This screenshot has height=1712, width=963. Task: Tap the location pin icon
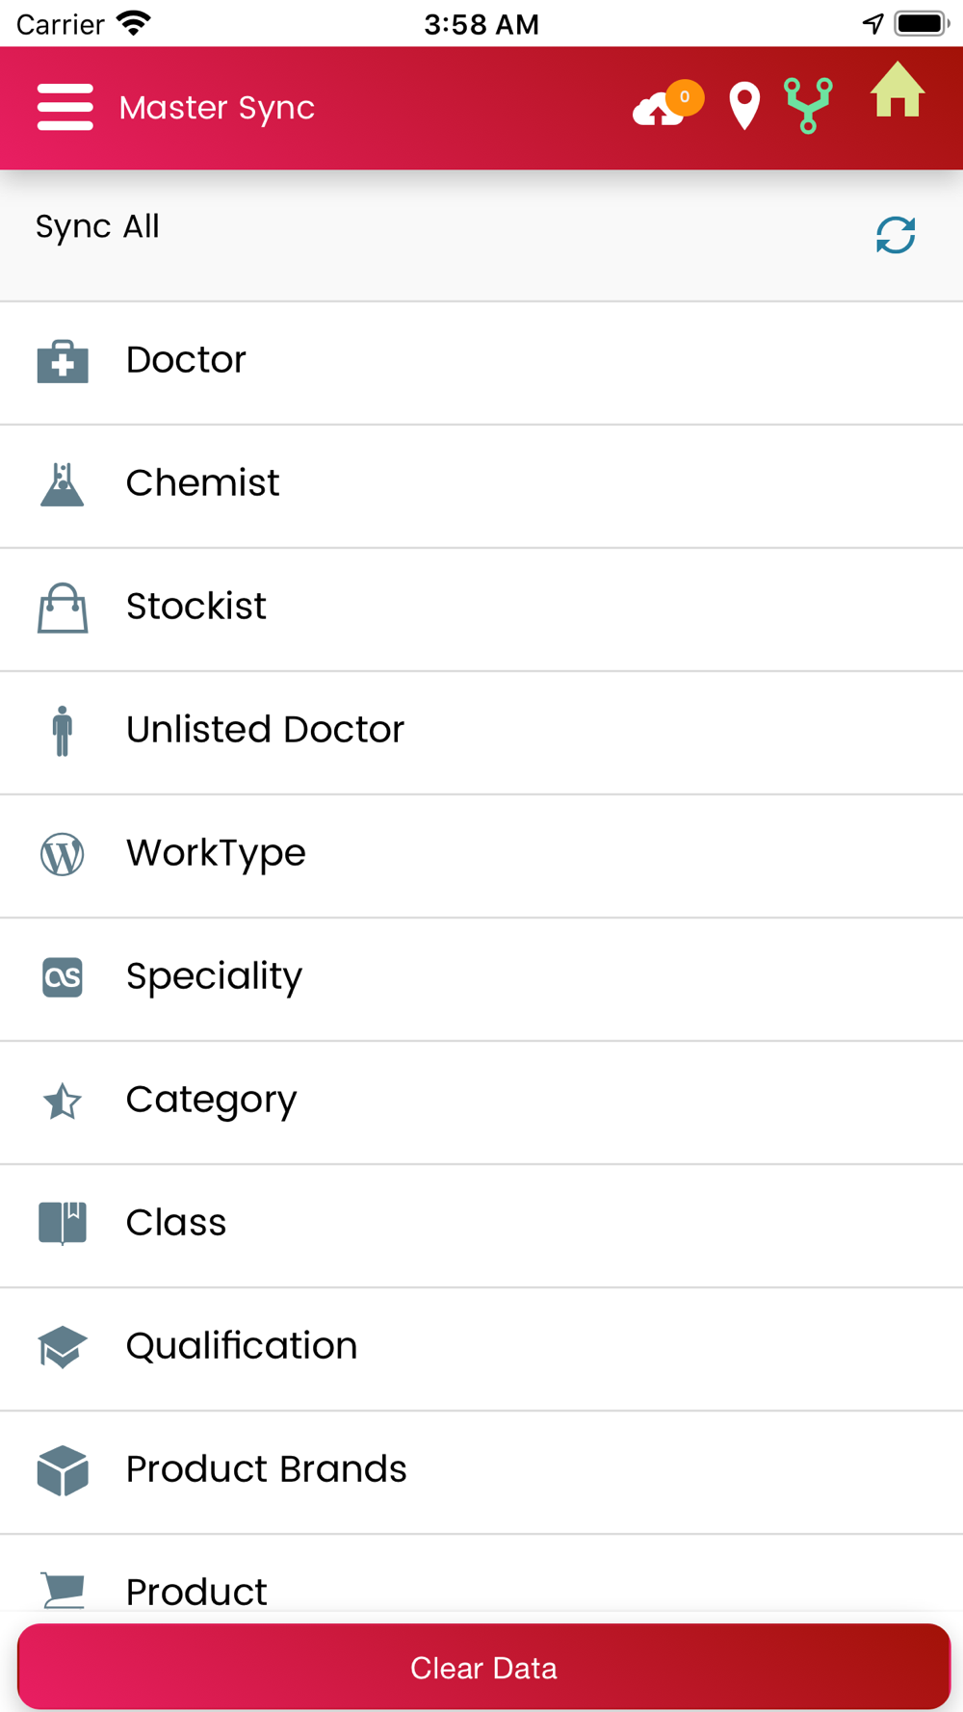[744, 107]
